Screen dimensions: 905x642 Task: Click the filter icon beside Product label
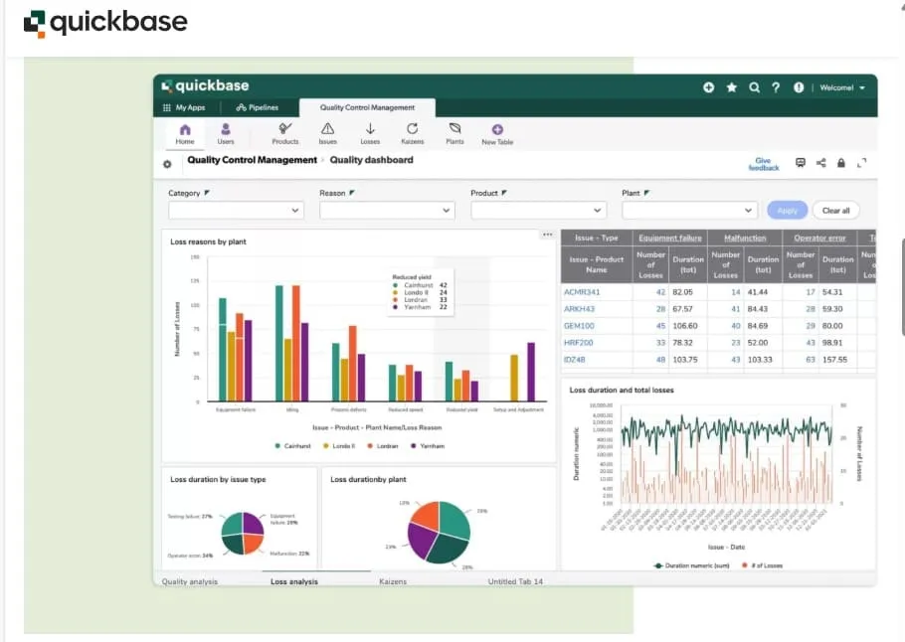[504, 193]
